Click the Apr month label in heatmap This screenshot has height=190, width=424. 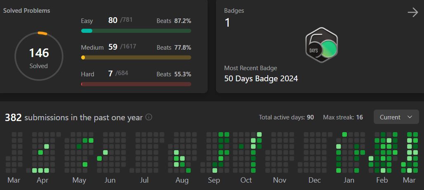43,180
